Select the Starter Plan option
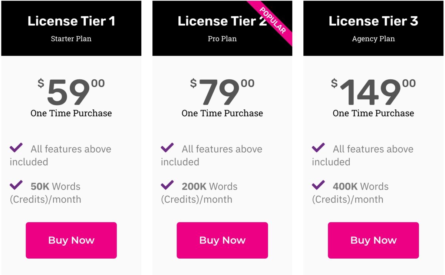The image size is (445, 275). pos(71,39)
